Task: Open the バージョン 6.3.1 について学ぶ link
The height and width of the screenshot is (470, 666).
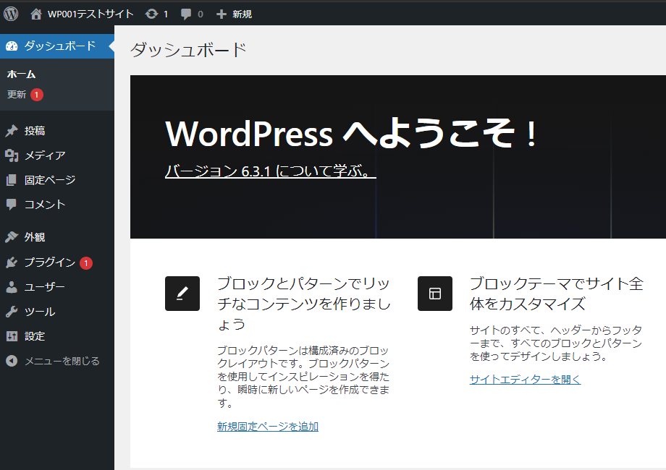Action: coord(270,171)
